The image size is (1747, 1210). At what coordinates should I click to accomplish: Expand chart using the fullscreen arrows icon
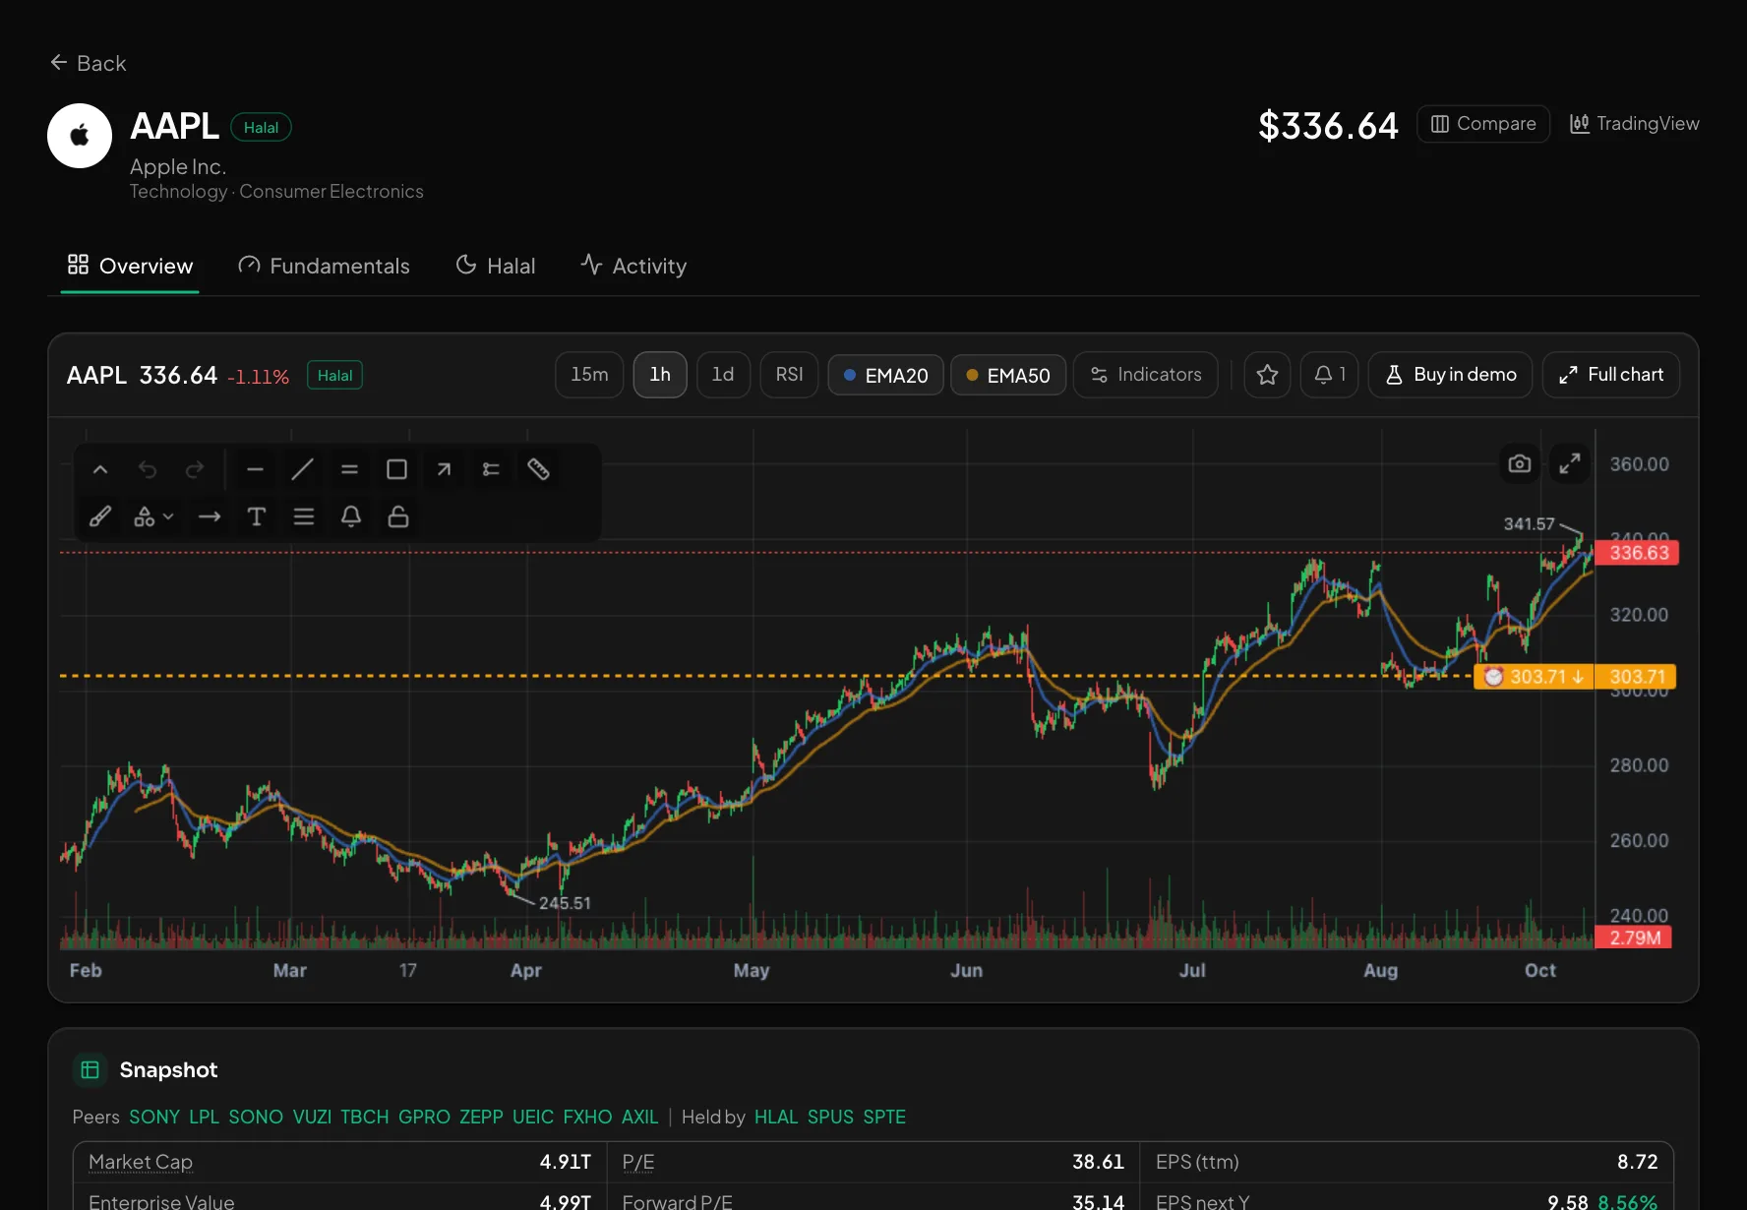point(1570,463)
